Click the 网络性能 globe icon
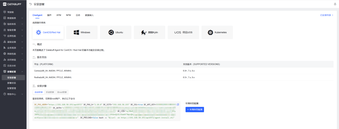 point(5,54)
